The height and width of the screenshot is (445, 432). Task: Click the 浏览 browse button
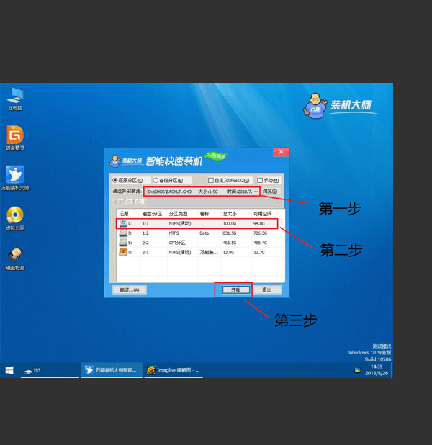269,192
